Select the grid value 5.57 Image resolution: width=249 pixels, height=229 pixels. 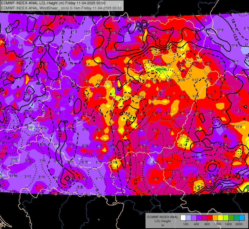click(141, 179)
